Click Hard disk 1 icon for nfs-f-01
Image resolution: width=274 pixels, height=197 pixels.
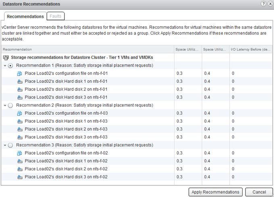coord(20,82)
